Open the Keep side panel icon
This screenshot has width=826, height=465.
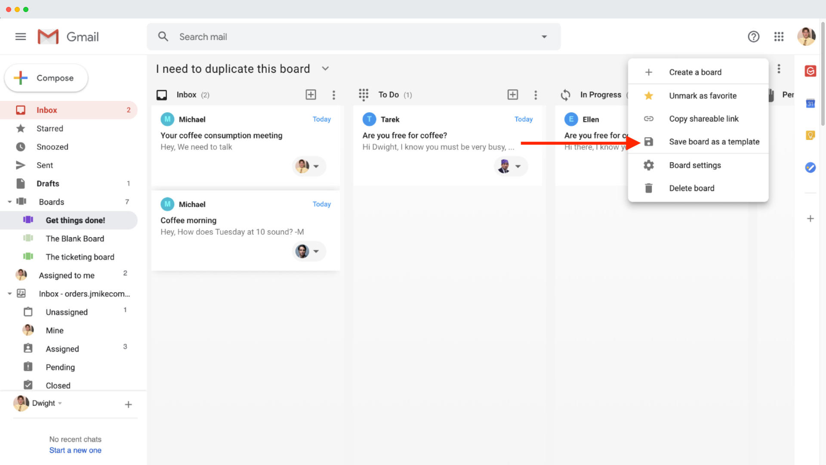810,136
